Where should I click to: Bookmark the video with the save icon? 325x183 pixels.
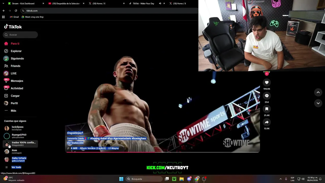pyautogui.click(x=267, y=109)
